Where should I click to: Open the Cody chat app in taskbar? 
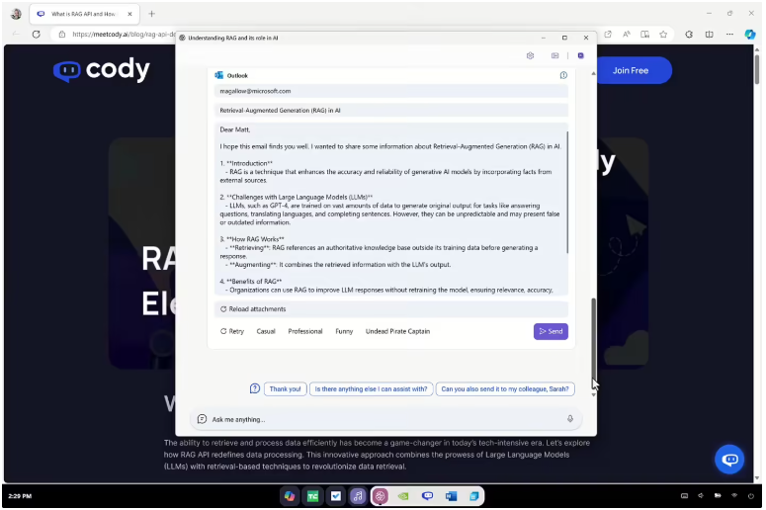(427, 496)
